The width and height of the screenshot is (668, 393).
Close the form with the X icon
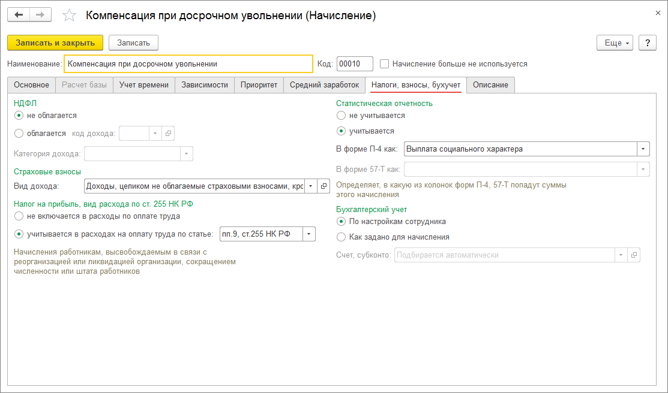pos(658,12)
